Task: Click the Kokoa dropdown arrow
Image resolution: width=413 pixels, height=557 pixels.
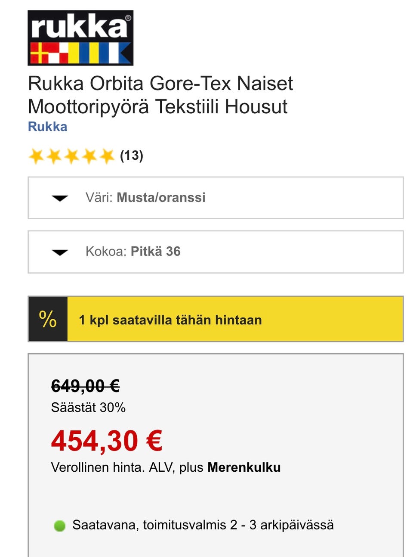Action: pos(60,252)
